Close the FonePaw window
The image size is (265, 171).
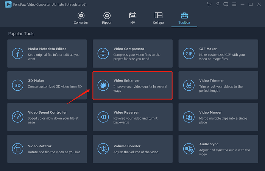(259, 5)
